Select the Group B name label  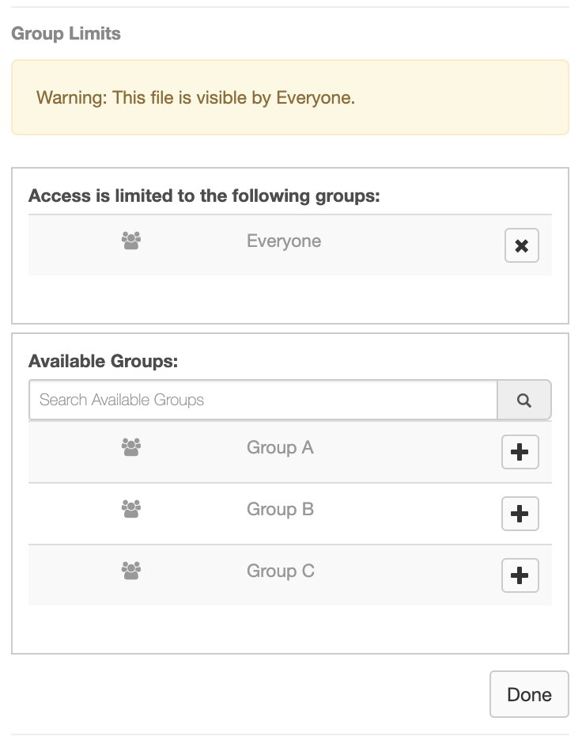(x=280, y=509)
